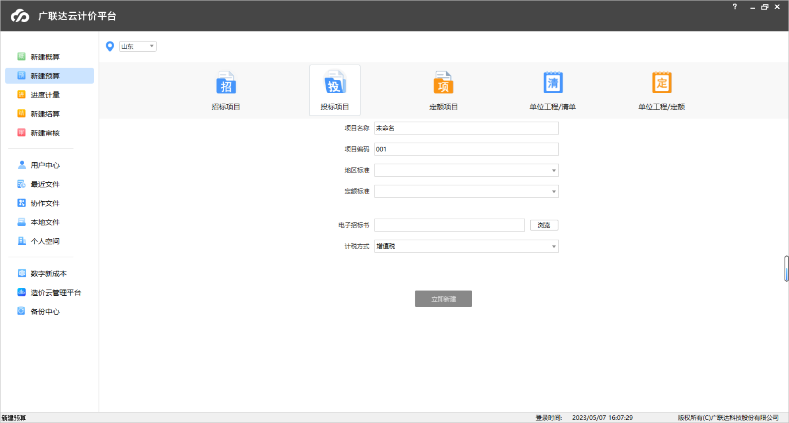
Task: Select the 招标项目 icon
Action: point(226,83)
